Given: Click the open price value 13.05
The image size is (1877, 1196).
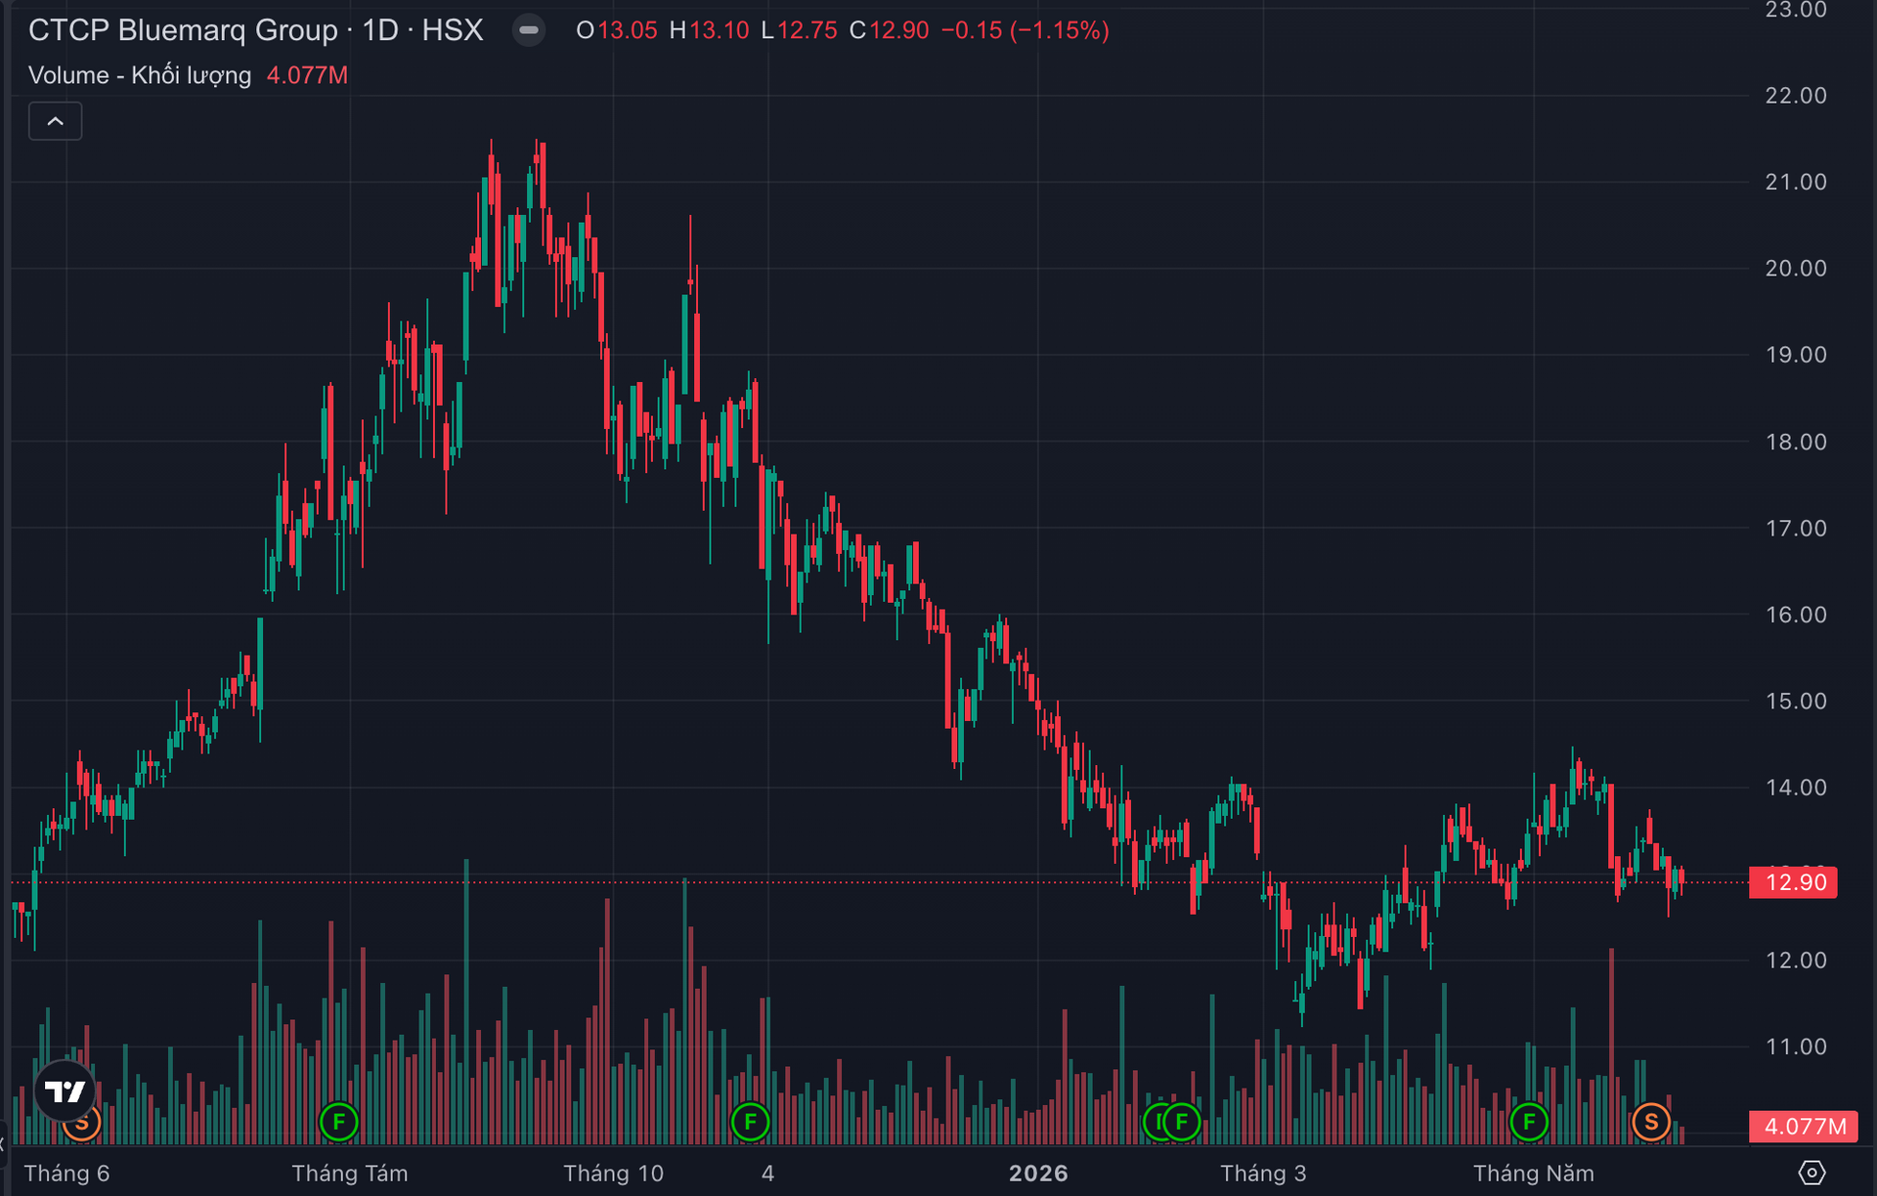Looking at the screenshot, I should click(x=628, y=30).
